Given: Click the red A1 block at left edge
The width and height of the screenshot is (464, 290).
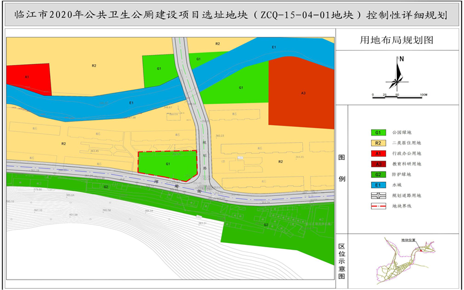Looking at the screenshot, I should coord(27,78).
